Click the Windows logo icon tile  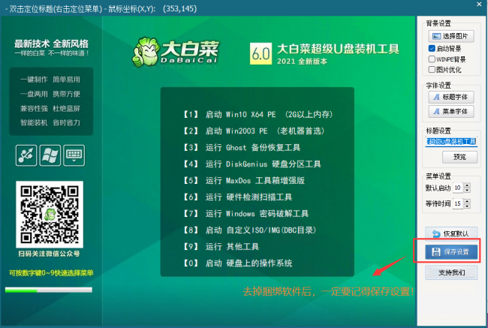pyautogui.click(x=50, y=155)
